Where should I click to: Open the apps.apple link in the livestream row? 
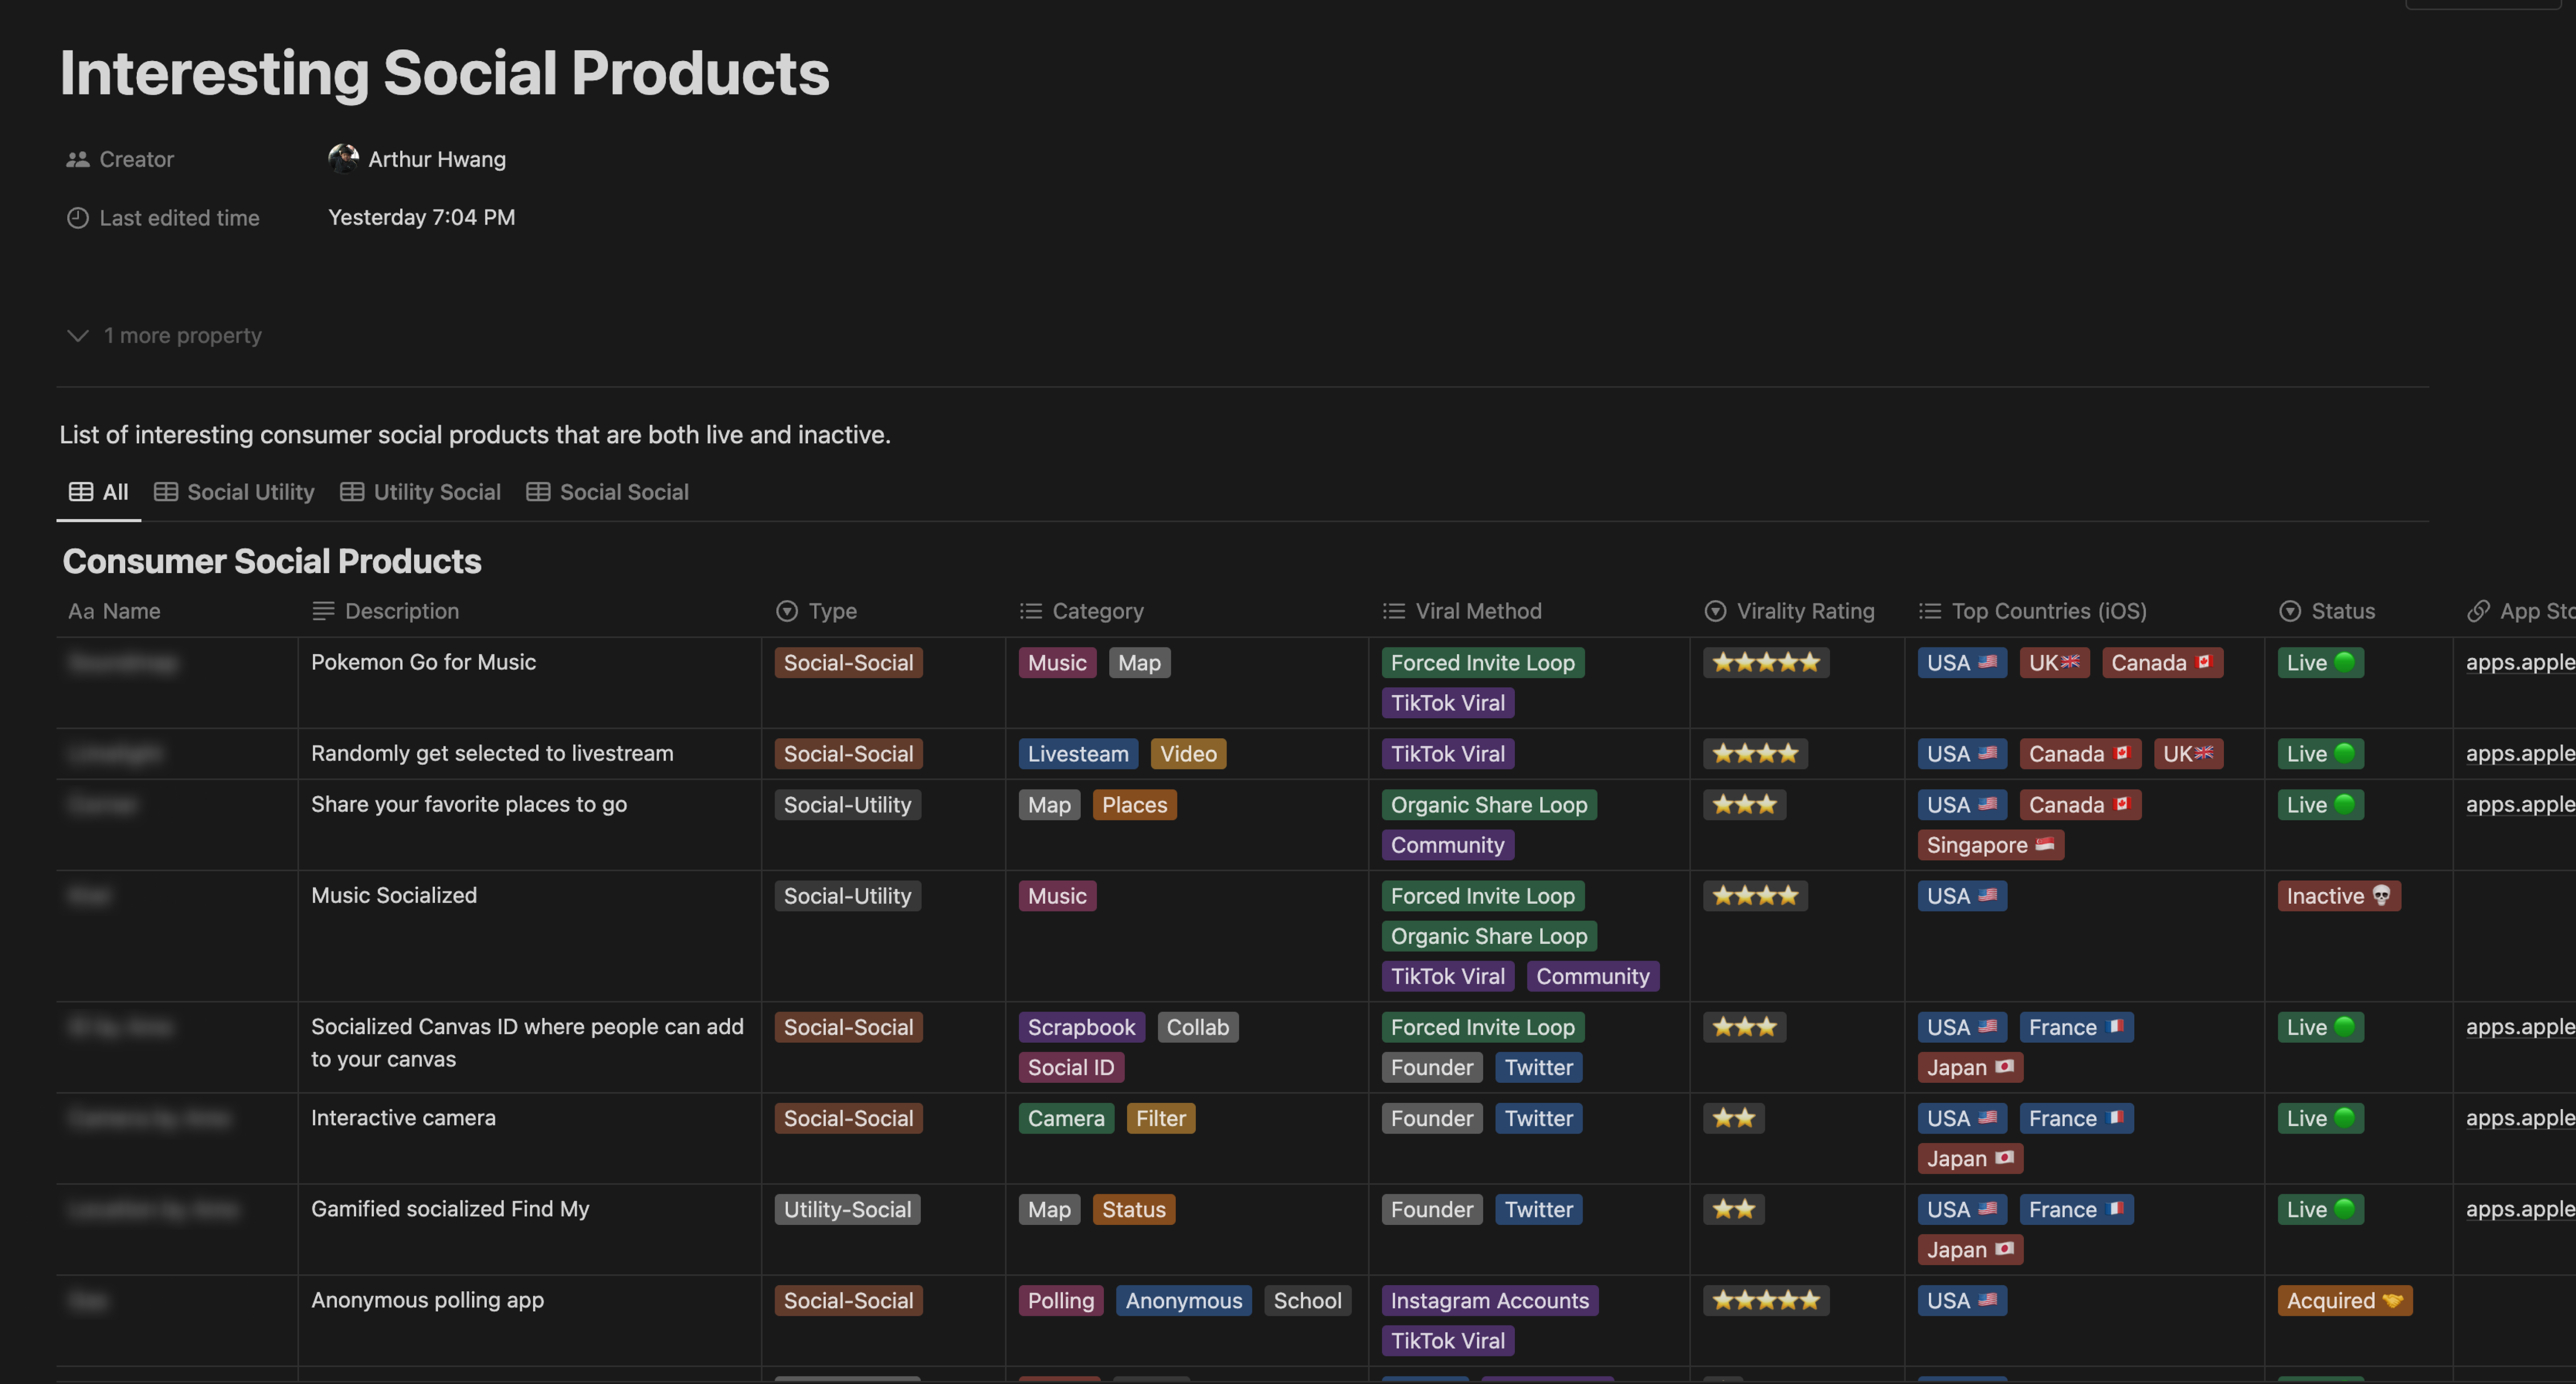[2519, 753]
